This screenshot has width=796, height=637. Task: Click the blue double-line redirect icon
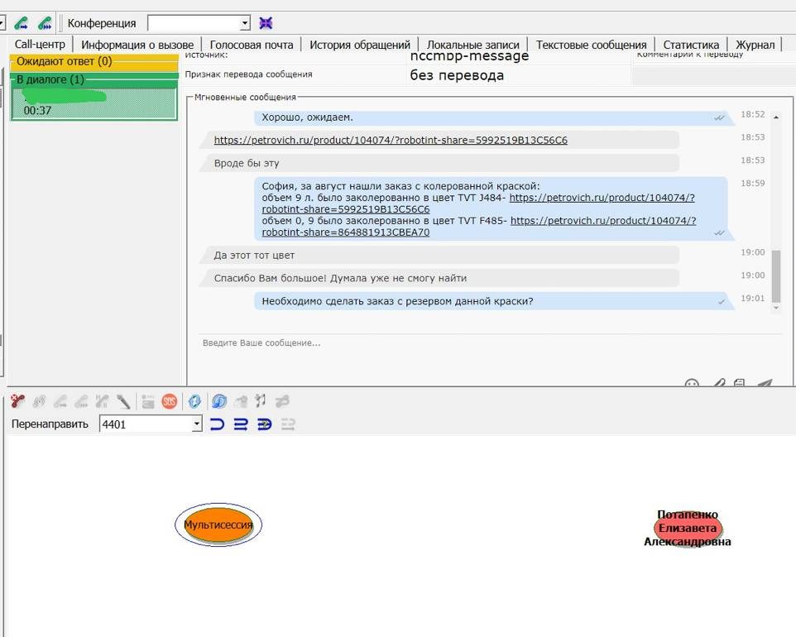coord(241,424)
